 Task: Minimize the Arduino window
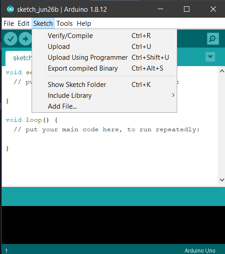161,9
